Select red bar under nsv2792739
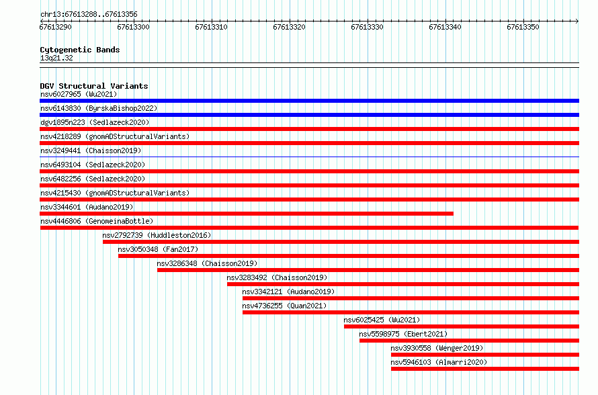The width and height of the screenshot is (598, 395). tap(341, 242)
